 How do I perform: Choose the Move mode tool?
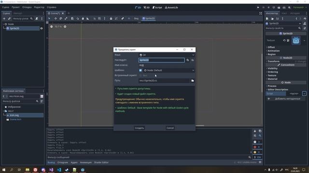click(56, 18)
